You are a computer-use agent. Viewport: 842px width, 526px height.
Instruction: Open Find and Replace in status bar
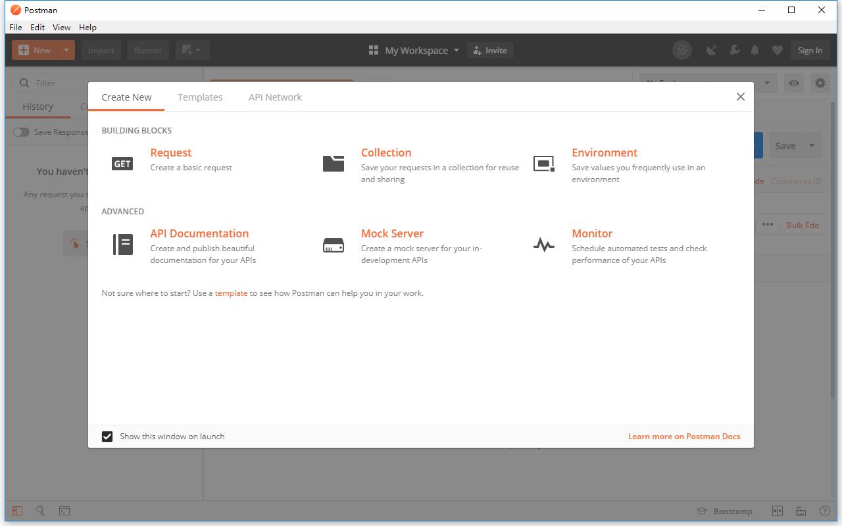click(41, 511)
